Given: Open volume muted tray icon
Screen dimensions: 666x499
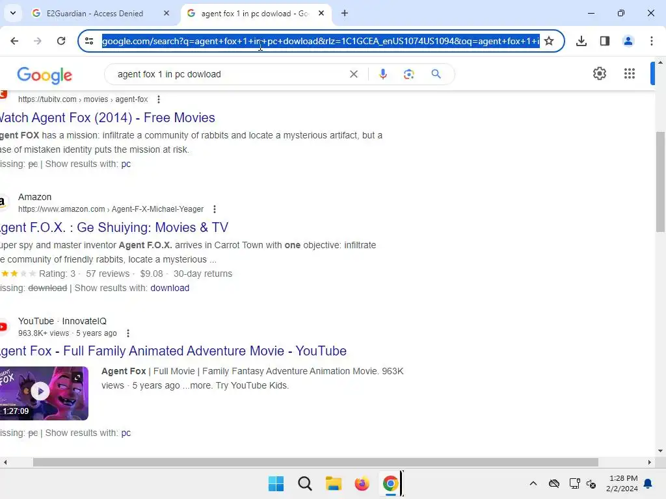Looking at the screenshot, I should click(591, 483).
